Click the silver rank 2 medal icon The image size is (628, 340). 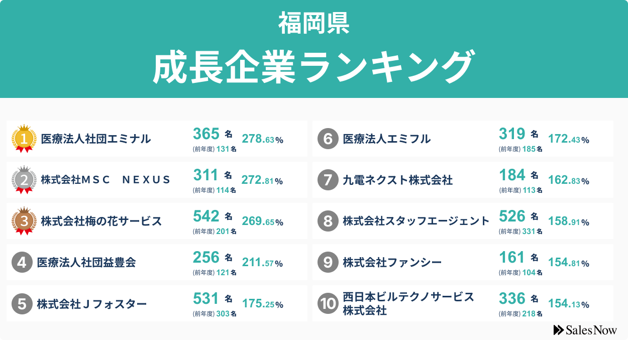[x=24, y=179]
